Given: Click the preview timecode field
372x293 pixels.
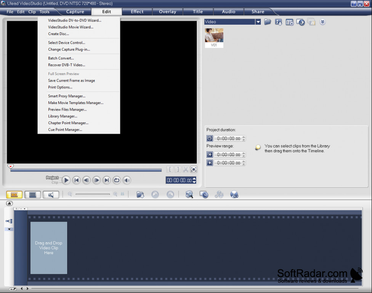Looking at the screenshot, I should [x=179, y=180].
